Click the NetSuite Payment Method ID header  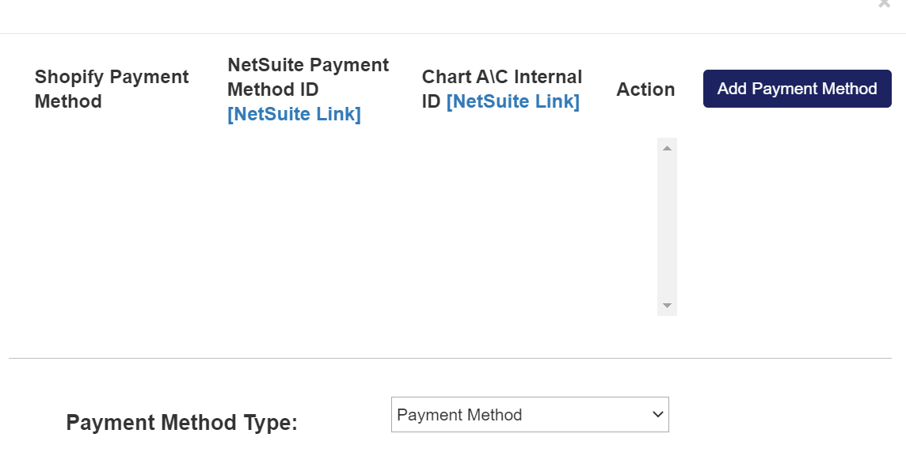307,77
